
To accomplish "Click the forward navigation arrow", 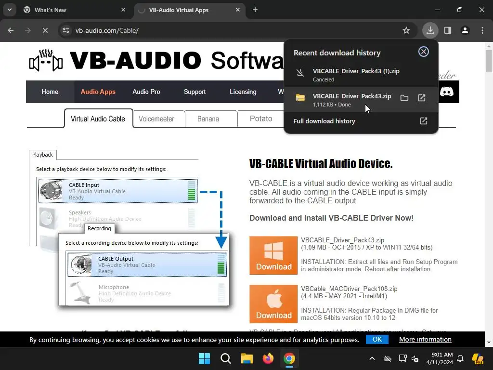I will (28, 30).
